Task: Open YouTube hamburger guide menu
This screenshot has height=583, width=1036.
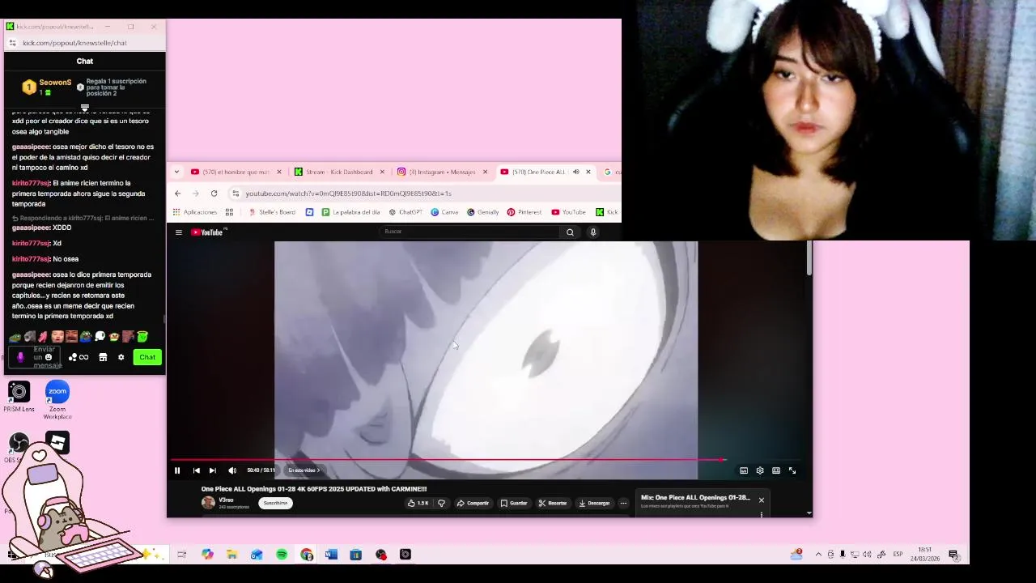Action: (x=179, y=232)
